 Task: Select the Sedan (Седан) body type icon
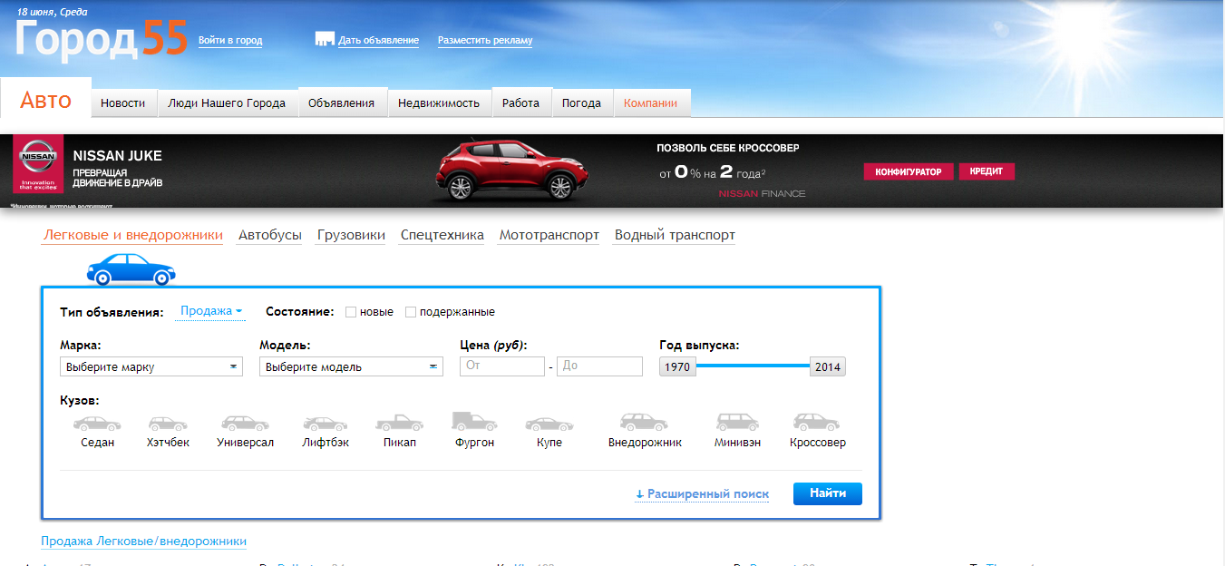point(97,424)
